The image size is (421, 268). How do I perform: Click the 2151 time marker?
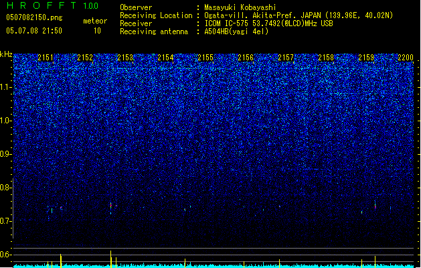[45, 58]
